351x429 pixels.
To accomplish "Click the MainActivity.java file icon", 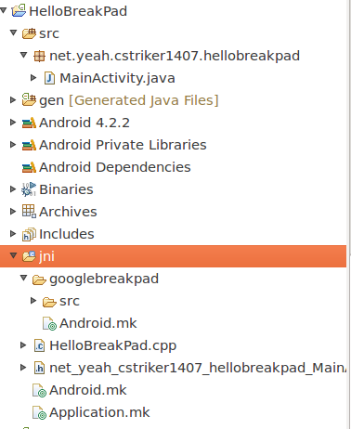I will [x=49, y=78].
